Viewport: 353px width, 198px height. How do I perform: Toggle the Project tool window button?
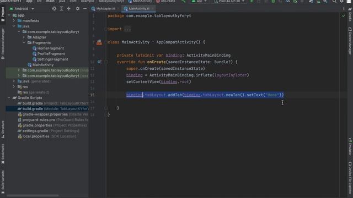pos(3,15)
